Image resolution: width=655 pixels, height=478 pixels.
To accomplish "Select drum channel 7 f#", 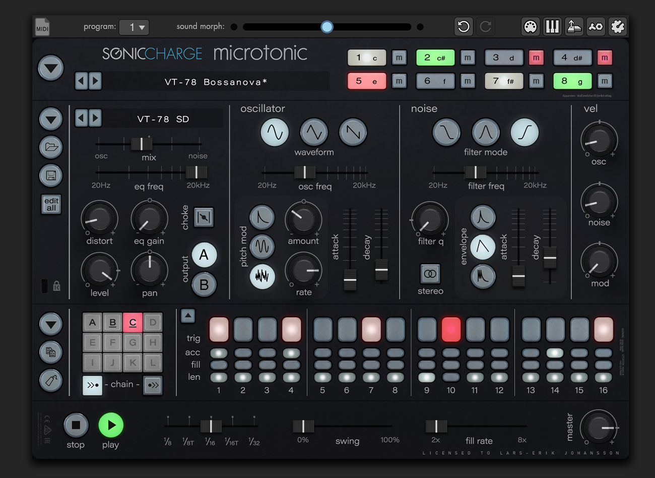I will click(504, 81).
